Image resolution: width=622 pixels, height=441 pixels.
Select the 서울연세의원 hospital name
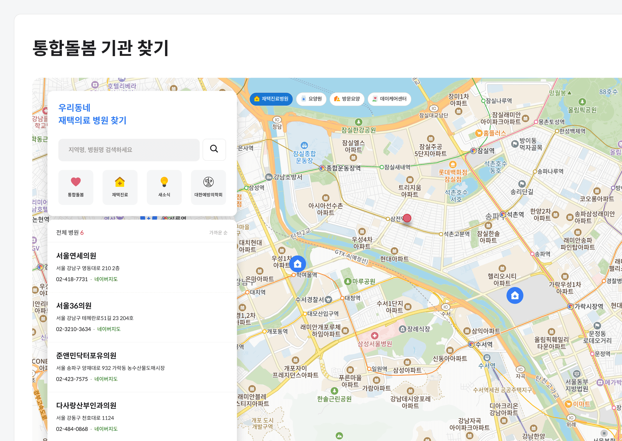[76, 256]
